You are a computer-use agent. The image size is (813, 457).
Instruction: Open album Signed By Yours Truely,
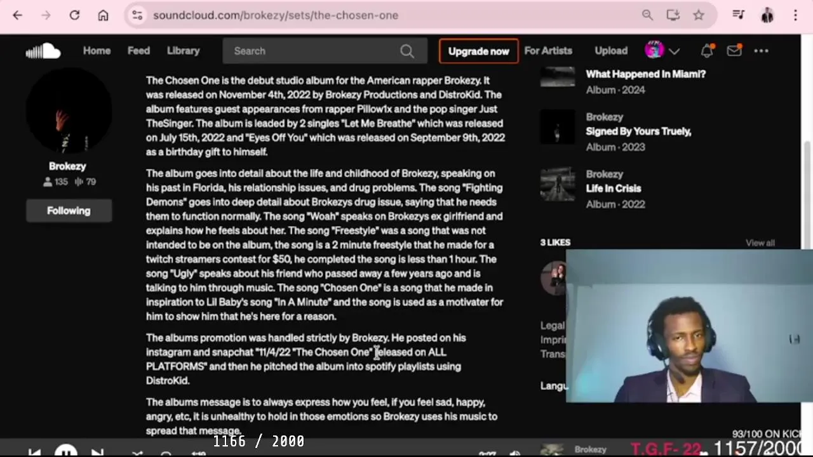[638, 131]
